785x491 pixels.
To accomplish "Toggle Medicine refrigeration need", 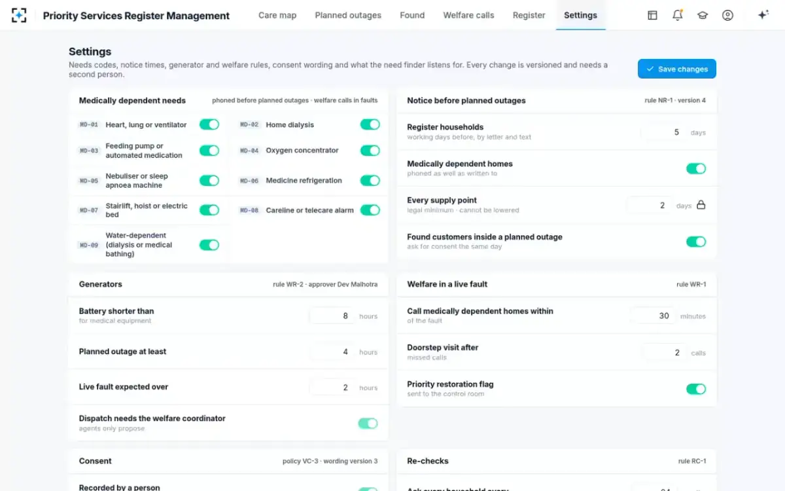I will pos(370,181).
